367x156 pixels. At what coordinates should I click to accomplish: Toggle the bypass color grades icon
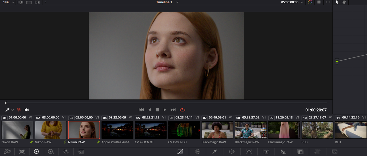310,2
